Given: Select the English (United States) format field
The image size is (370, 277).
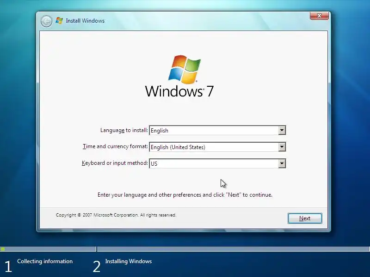Looking at the screenshot, I should [217, 147].
